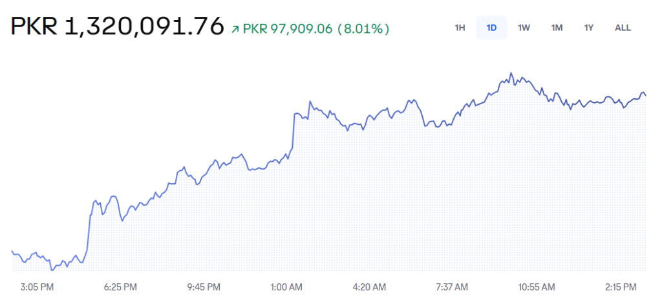This screenshot has height=306, width=662.
Task: Click the 7:37 AM axis label
Action: pyautogui.click(x=453, y=286)
